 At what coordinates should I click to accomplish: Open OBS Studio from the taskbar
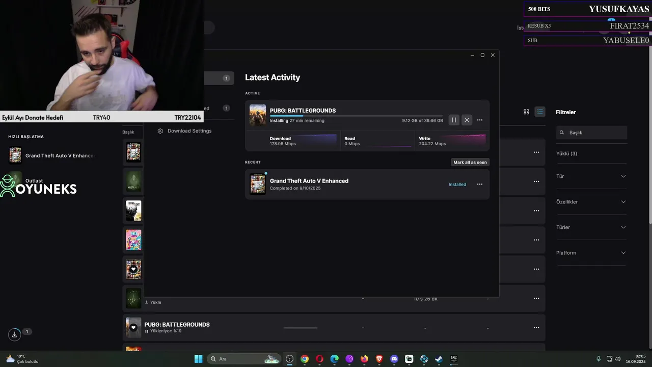(x=290, y=359)
